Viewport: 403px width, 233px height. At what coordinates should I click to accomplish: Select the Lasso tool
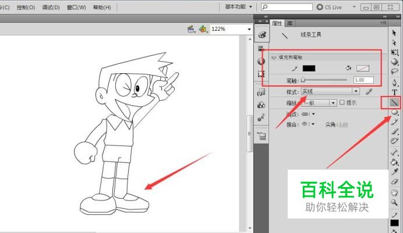click(x=394, y=71)
